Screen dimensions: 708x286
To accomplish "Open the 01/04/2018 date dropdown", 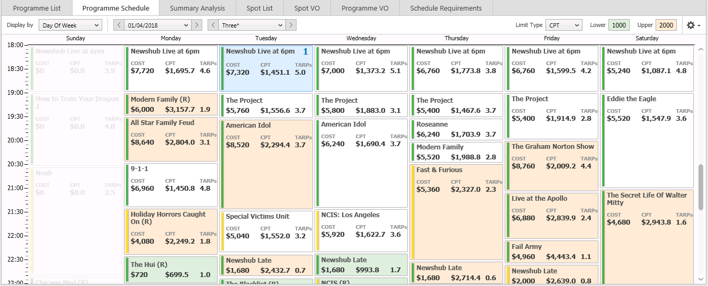I will point(158,25).
